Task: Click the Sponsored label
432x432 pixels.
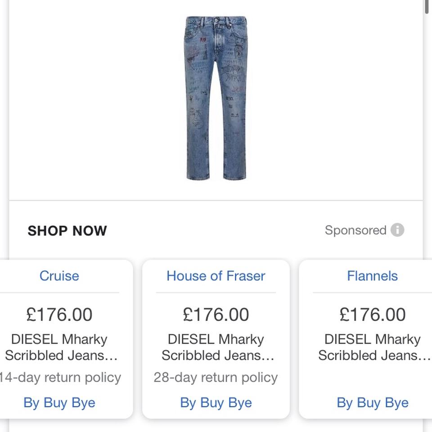Action: tap(355, 230)
